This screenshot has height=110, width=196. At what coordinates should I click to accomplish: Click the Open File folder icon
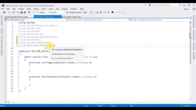pos(18,12)
